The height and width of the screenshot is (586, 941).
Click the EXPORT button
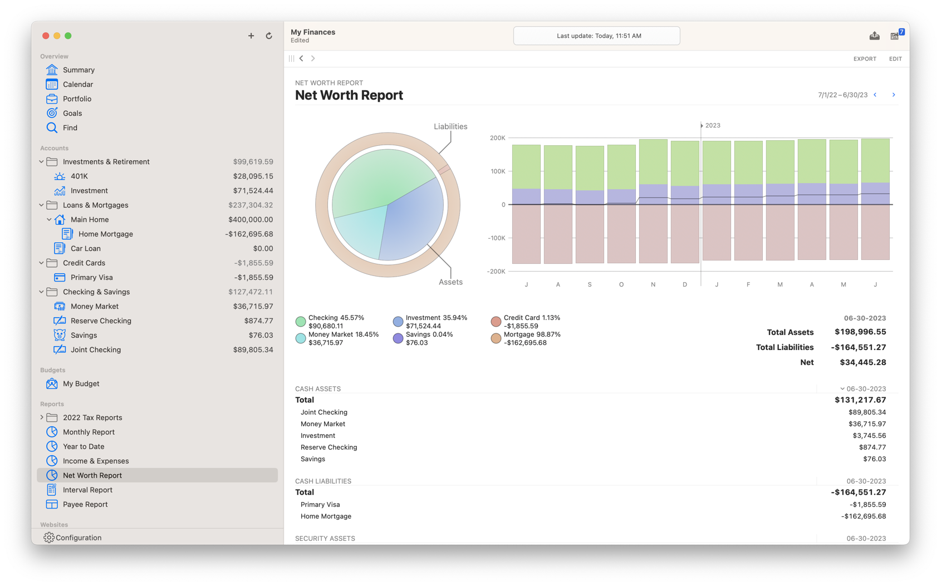[865, 58]
